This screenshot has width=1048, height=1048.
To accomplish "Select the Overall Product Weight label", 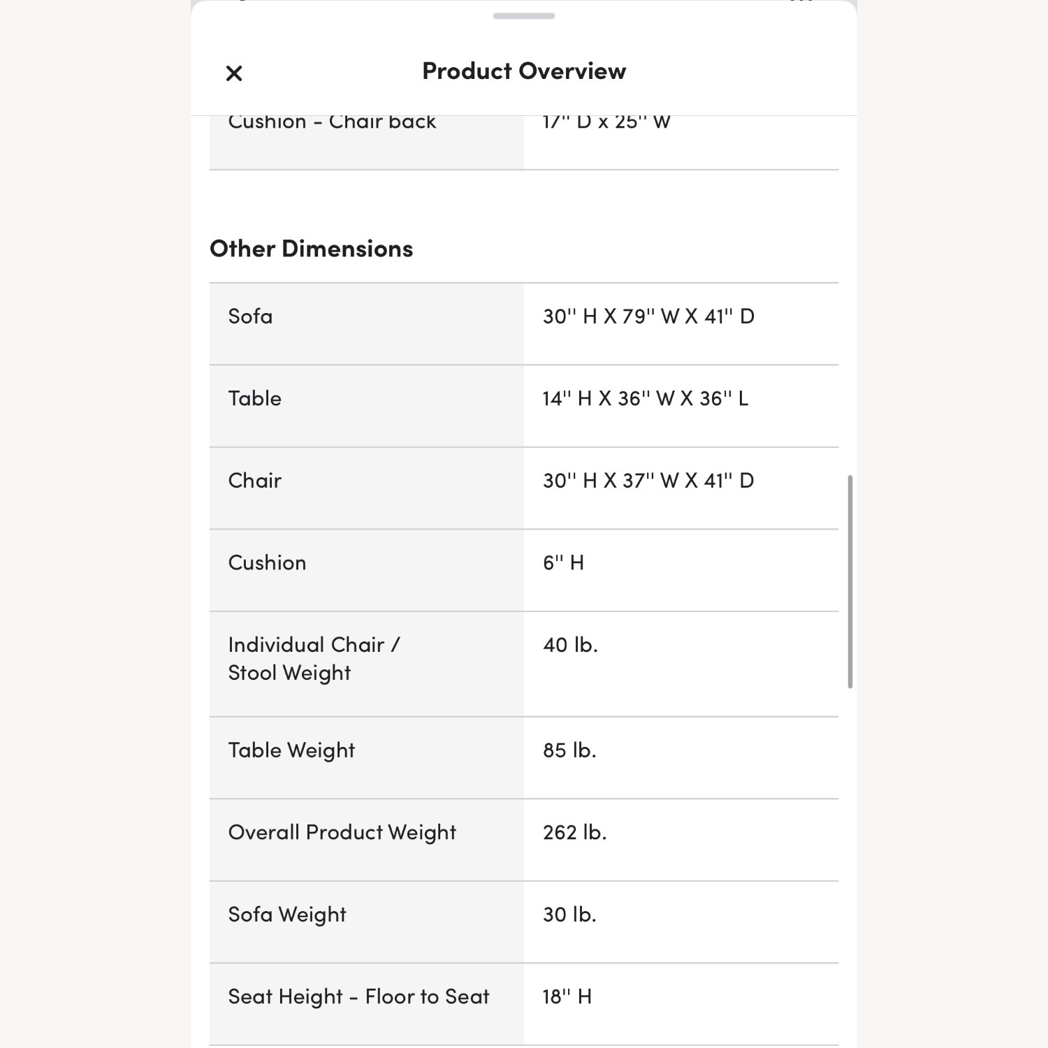I will 342,832.
